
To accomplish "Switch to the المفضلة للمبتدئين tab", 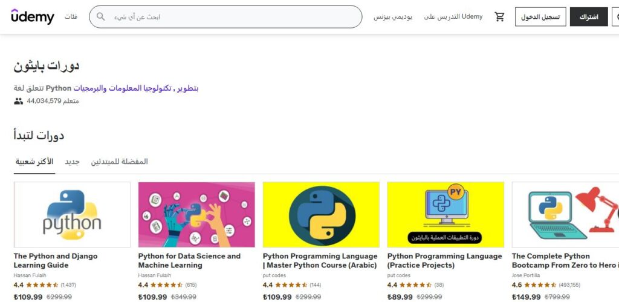I will click(x=119, y=162).
